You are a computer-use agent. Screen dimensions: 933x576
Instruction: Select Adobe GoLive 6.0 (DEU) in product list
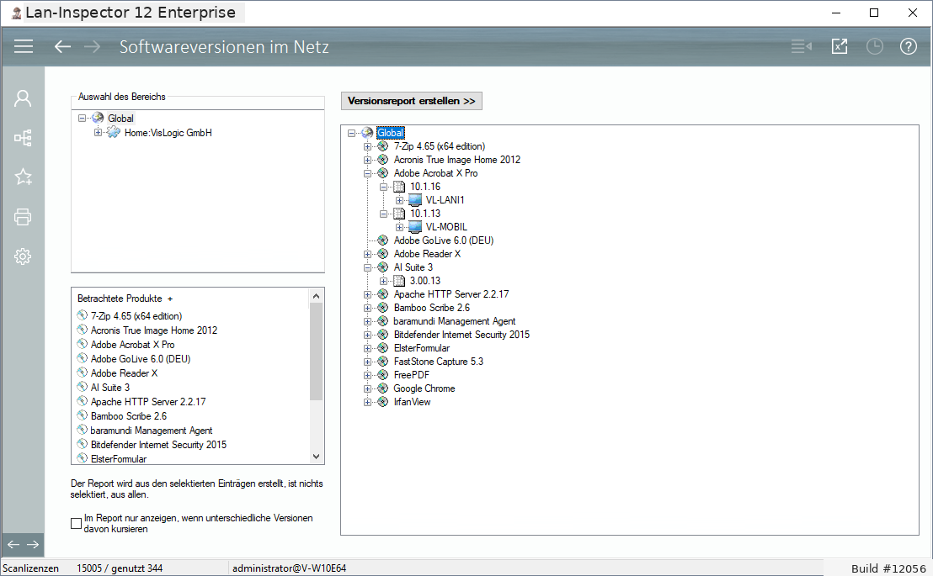141,359
